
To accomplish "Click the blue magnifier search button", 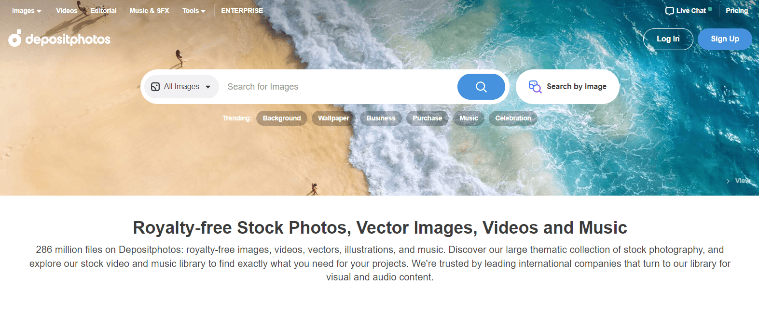I will 481,87.
